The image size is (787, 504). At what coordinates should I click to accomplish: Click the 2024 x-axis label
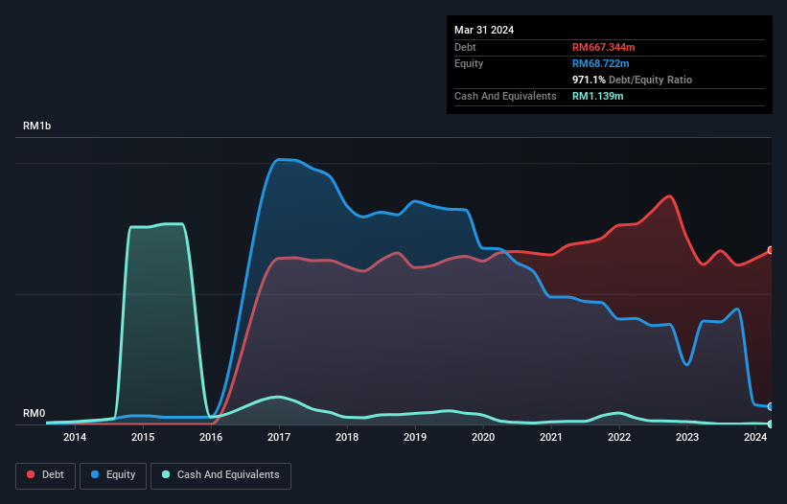point(754,437)
